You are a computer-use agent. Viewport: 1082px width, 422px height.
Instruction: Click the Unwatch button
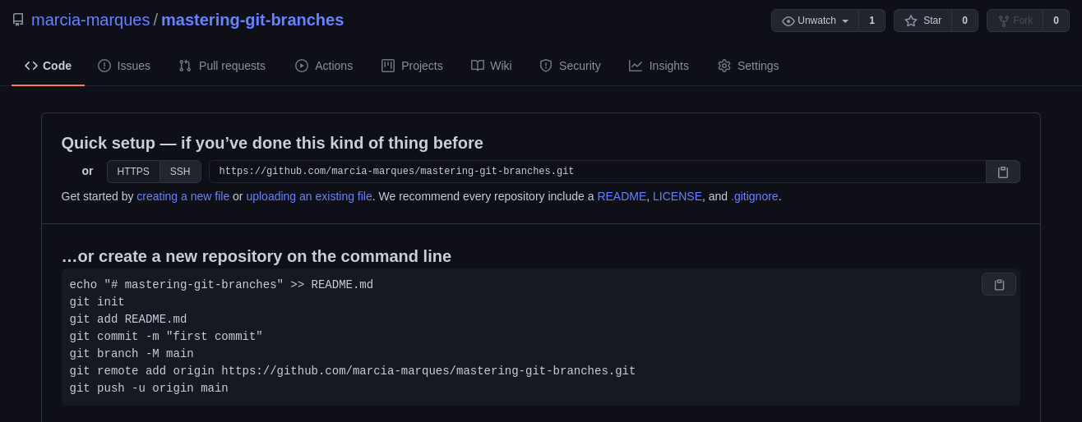click(815, 21)
